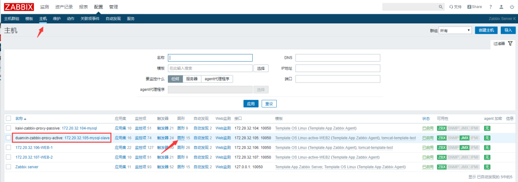The width and height of the screenshot is (518, 182).
Task: Open the help question mark icon
Action: (x=491, y=7)
